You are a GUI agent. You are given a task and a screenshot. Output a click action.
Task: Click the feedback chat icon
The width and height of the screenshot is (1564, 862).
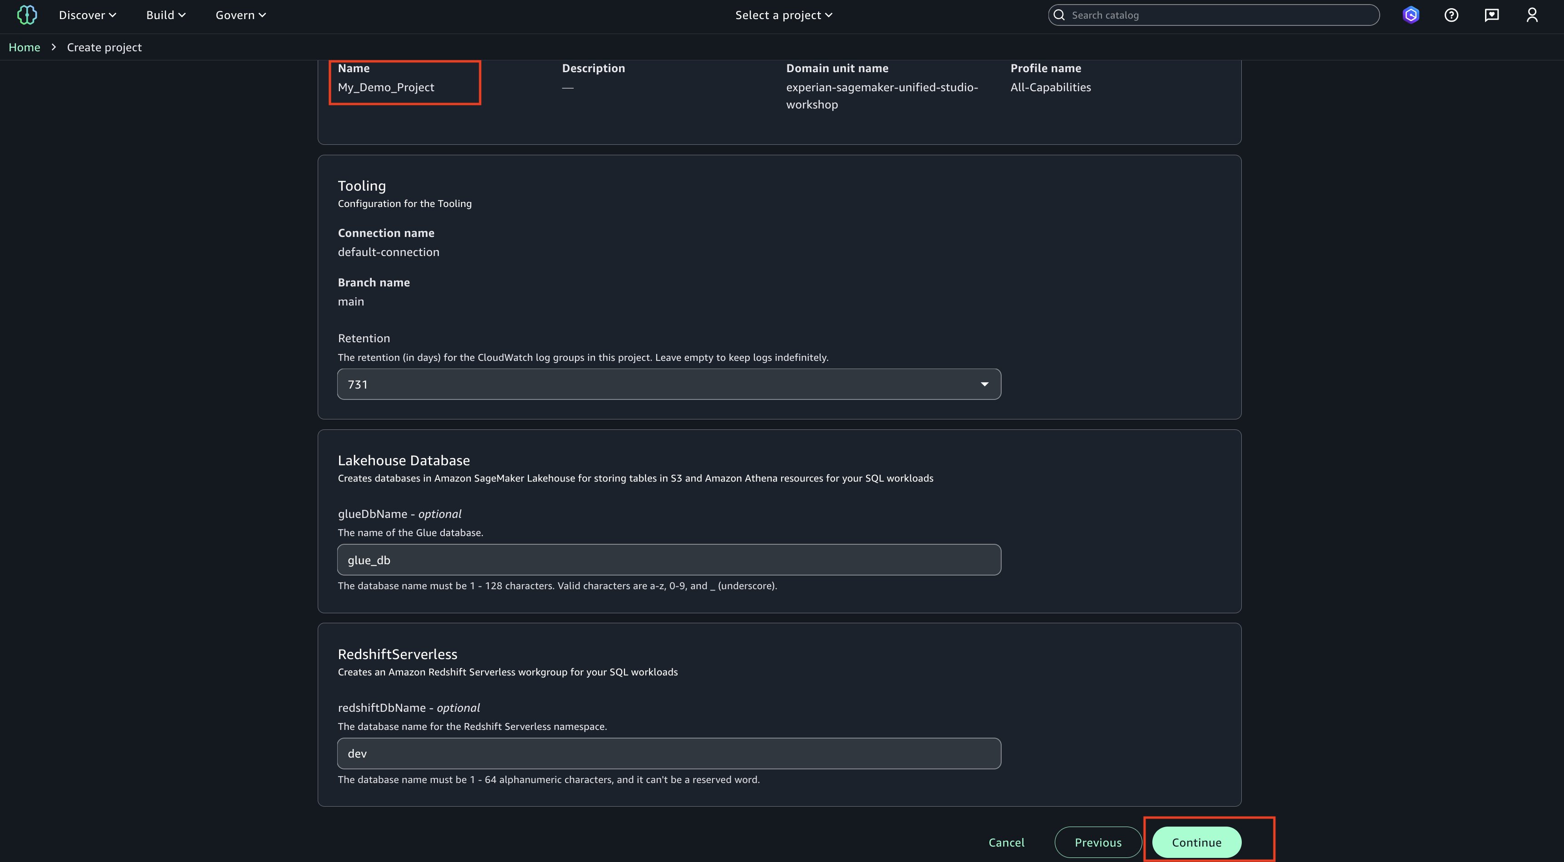1492,15
